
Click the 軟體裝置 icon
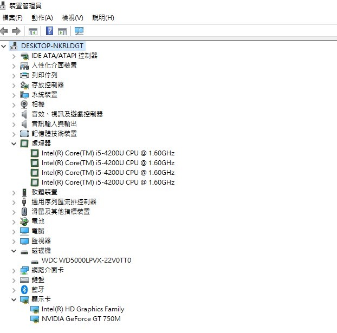tap(24, 192)
